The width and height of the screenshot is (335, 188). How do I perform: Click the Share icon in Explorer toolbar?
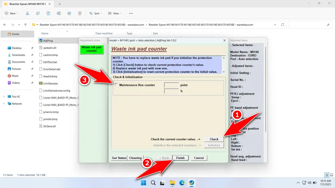pos(69,13)
